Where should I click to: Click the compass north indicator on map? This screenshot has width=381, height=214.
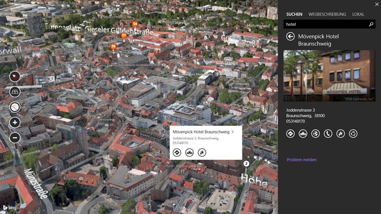[x=15, y=77]
